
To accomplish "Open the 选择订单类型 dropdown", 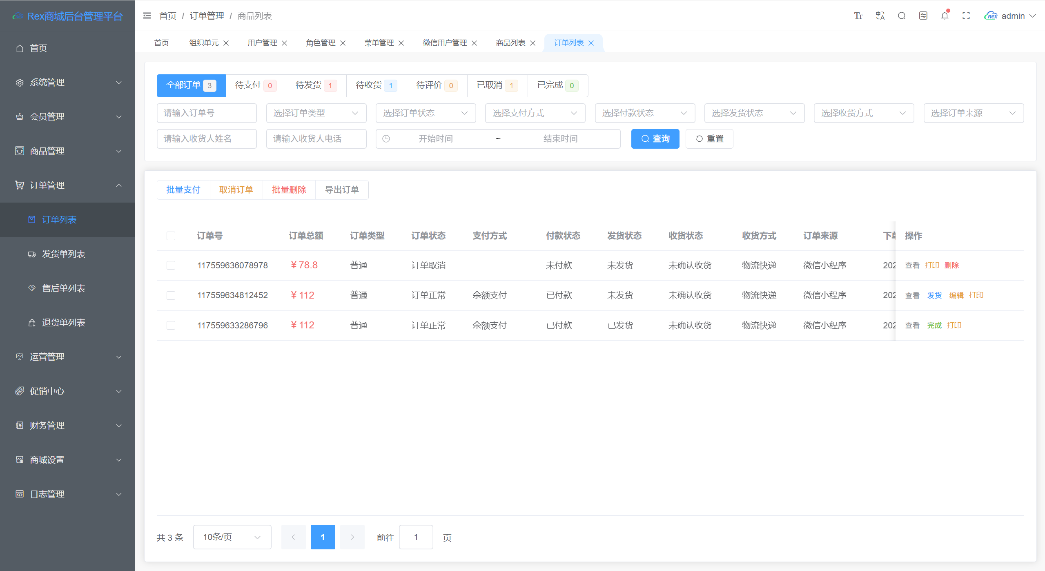I will pyautogui.click(x=316, y=113).
